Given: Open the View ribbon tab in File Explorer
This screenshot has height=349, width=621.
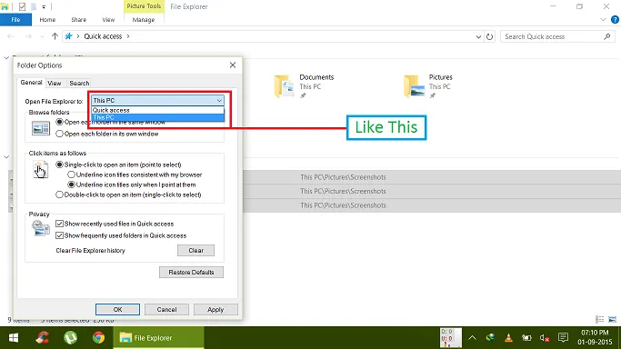Looking at the screenshot, I should point(108,19).
